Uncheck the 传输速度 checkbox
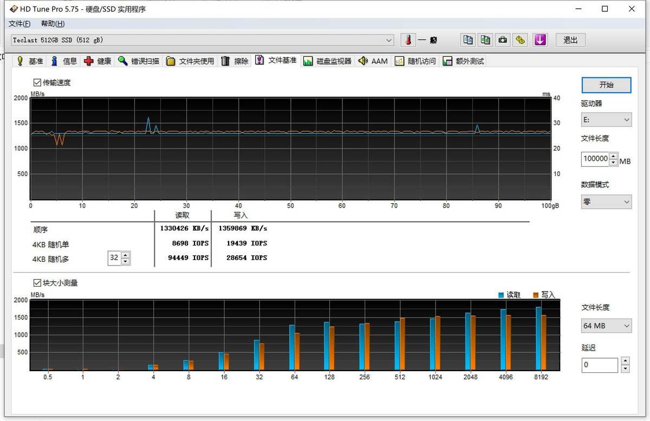This screenshot has height=421, width=650. coord(37,83)
